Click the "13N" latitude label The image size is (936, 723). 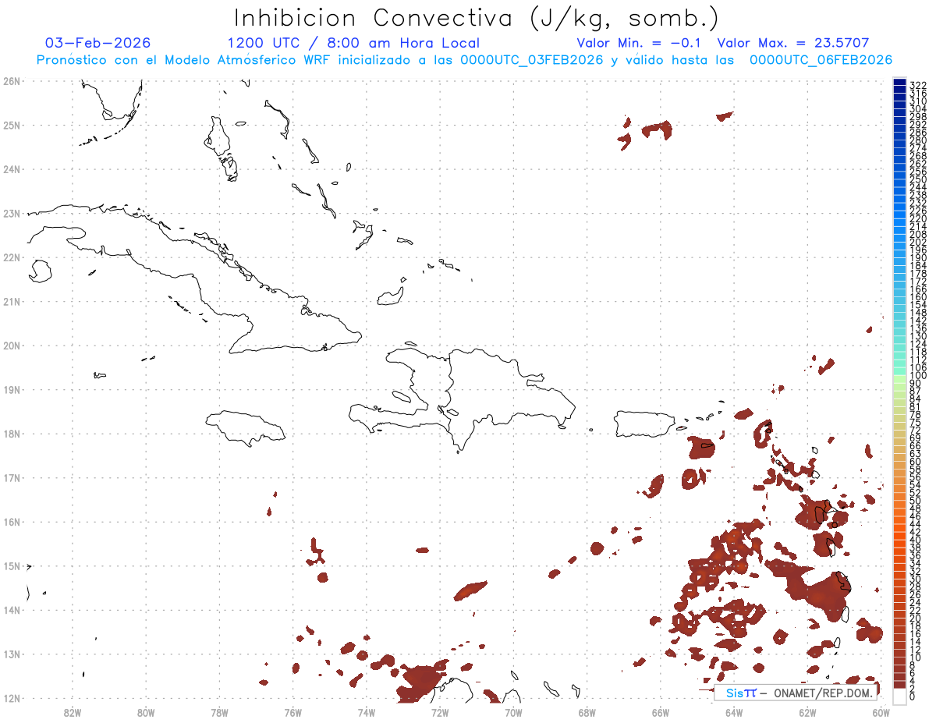click(12, 654)
